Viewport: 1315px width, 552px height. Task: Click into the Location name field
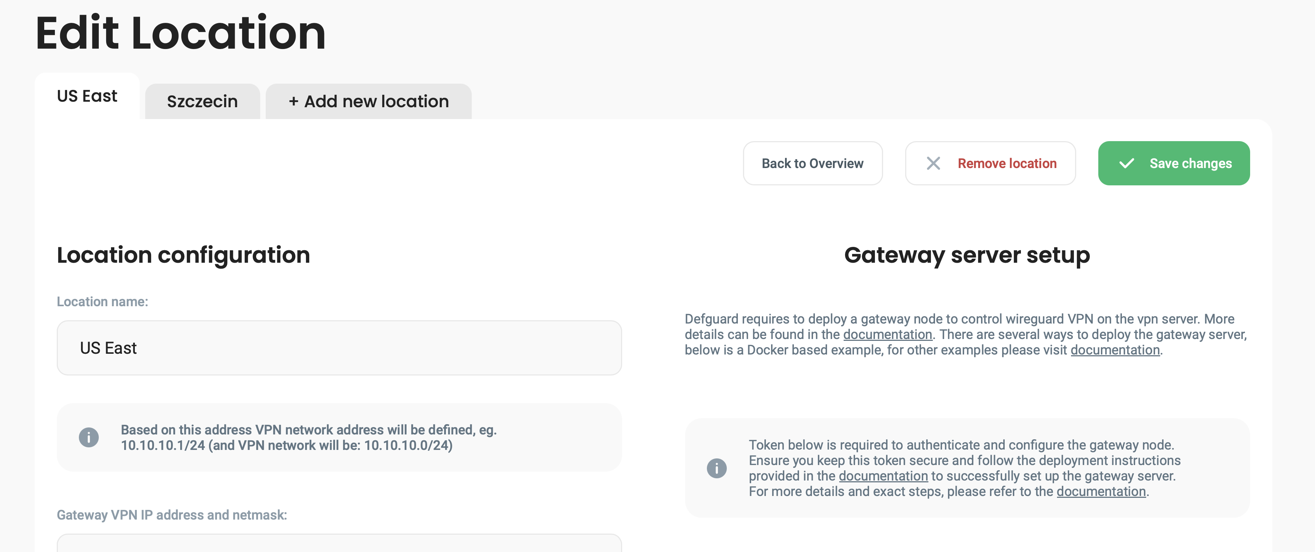pyautogui.click(x=339, y=348)
